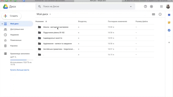Image resolution: width=173 pixels, height=97 pixels.
Task: Open the Gmail pinned tab
Action: click(2, 1)
